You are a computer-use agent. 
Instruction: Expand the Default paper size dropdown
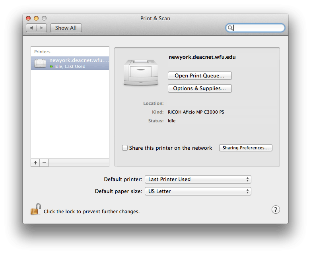pyautogui.click(x=198, y=191)
